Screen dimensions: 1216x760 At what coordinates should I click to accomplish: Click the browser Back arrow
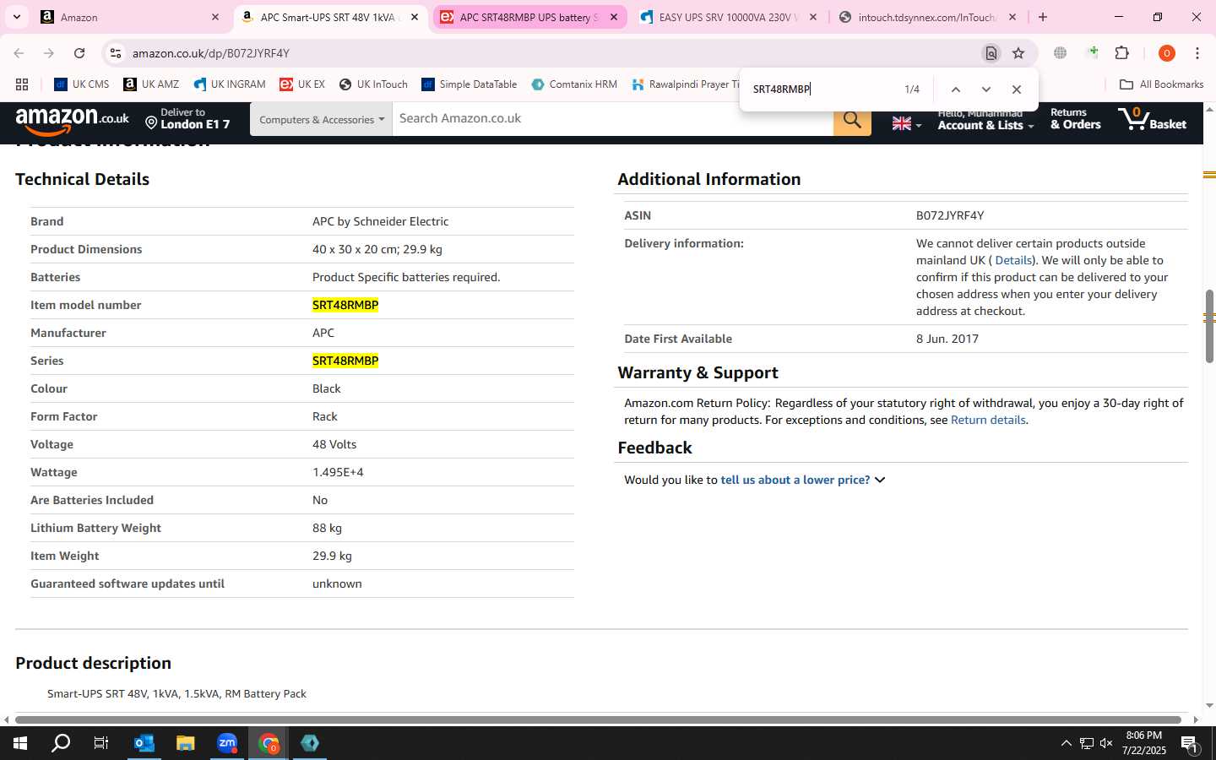(19, 53)
